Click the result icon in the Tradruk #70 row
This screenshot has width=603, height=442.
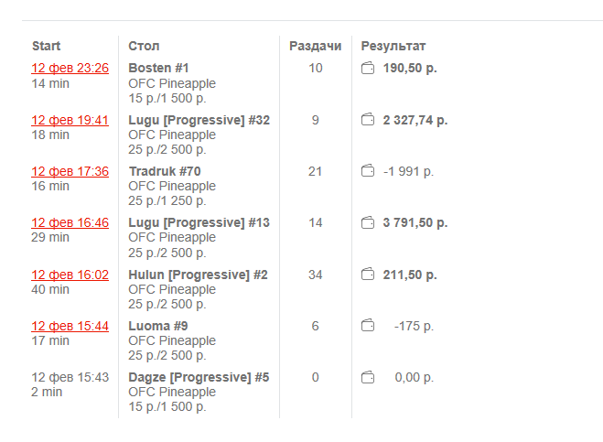[368, 171]
